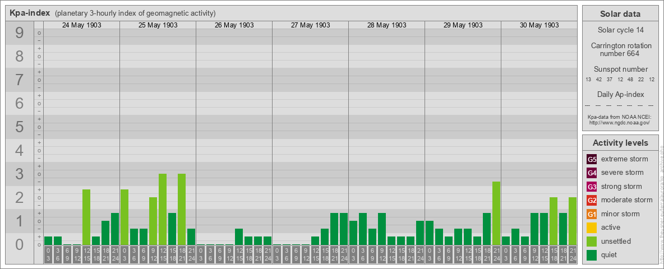Click the quiet legend label

(x=610, y=254)
